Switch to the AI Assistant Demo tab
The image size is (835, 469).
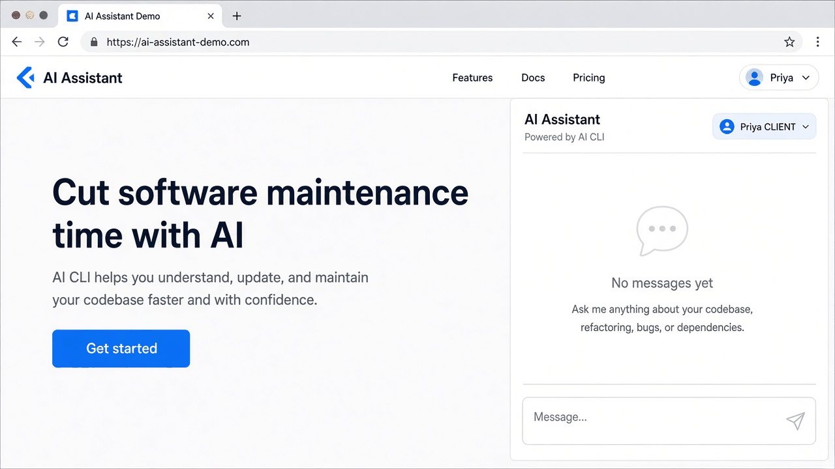click(140, 16)
